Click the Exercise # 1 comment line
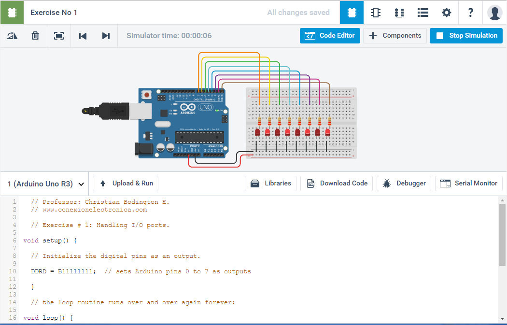 100,225
